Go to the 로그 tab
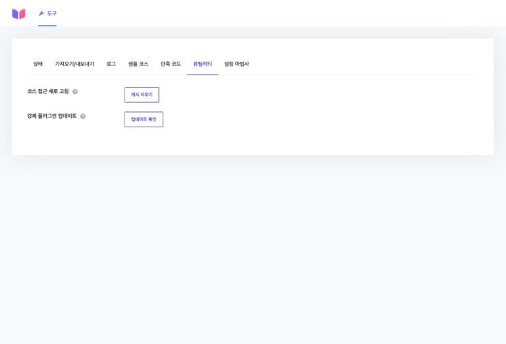The image size is (506, 344). pyautogui.click(x=111, y=64)
